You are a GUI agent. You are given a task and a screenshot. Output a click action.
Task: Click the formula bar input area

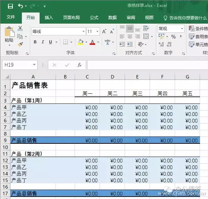148,65
